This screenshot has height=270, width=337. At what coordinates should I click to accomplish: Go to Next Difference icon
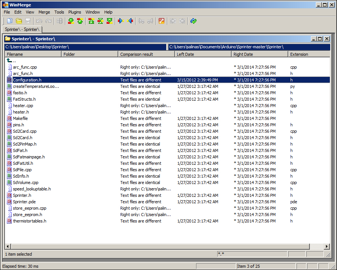pyautogui.click(x=71, y=21)
